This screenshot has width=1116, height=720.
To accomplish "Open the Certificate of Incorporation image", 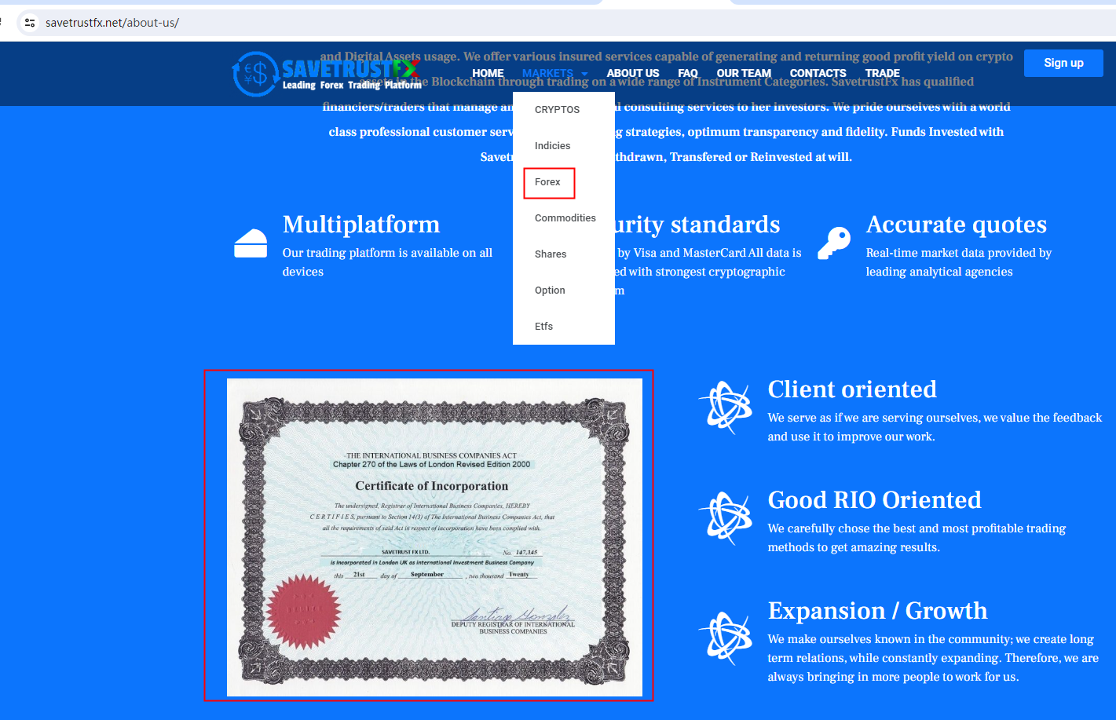I will [434, 538].
